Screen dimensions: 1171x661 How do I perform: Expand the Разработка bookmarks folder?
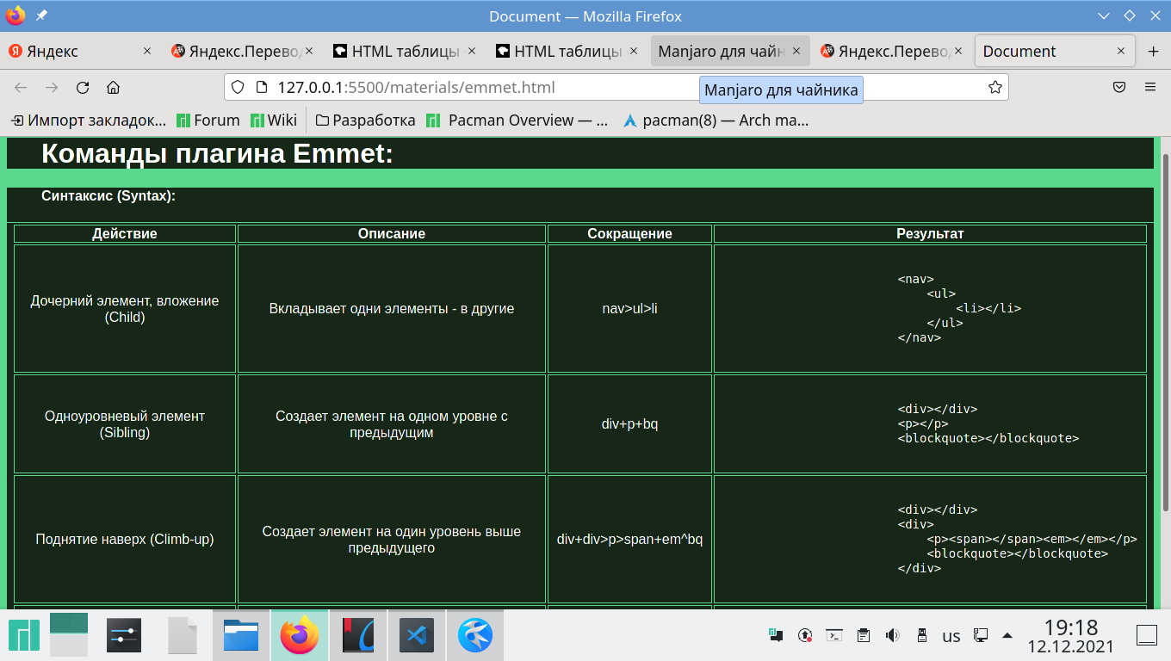point(365,120)
